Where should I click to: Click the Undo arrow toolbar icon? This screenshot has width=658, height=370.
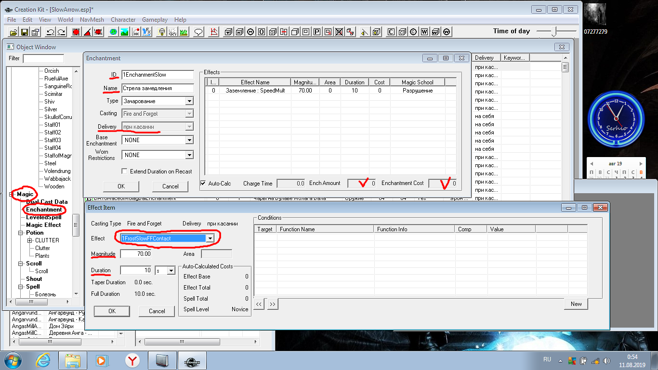point(50,32)
